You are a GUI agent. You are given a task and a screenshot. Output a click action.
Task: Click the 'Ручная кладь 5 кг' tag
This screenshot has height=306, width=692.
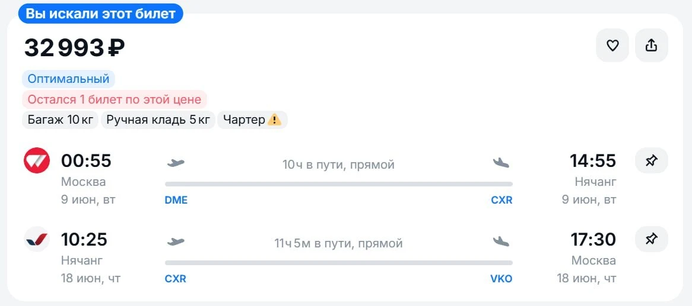coord(158,120)
